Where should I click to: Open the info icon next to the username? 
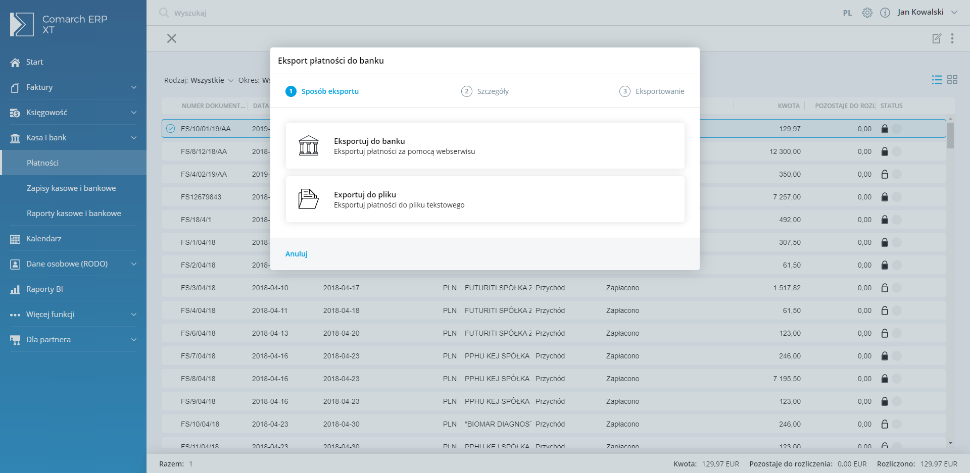(885, 13)
